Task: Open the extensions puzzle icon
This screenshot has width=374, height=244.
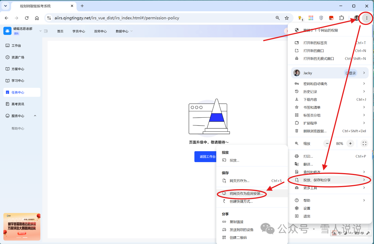Action: pos(342,18)
